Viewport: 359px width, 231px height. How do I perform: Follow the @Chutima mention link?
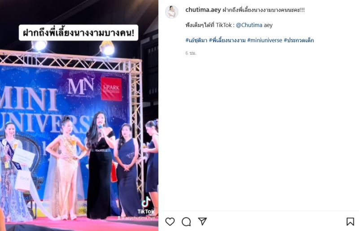coord(249,25)
